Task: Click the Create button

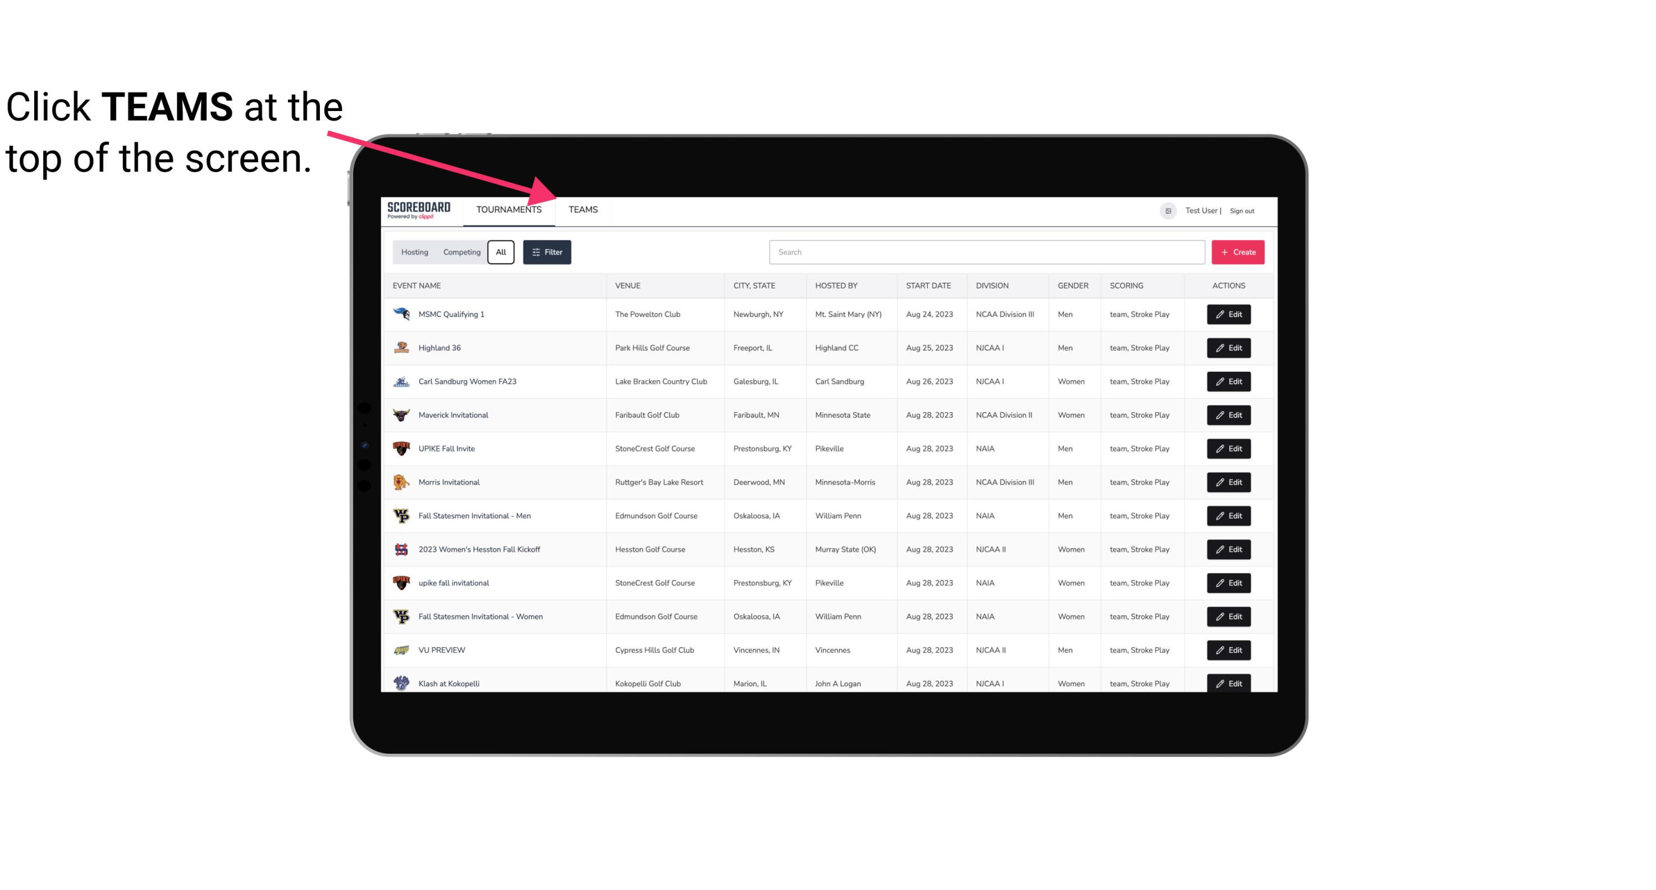Action: coord(1237,252)
